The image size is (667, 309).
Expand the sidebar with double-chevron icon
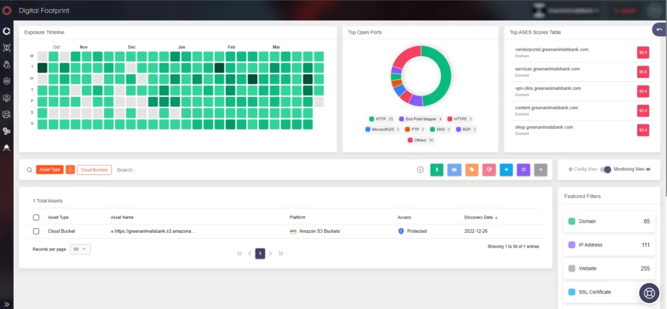[7, 304]
